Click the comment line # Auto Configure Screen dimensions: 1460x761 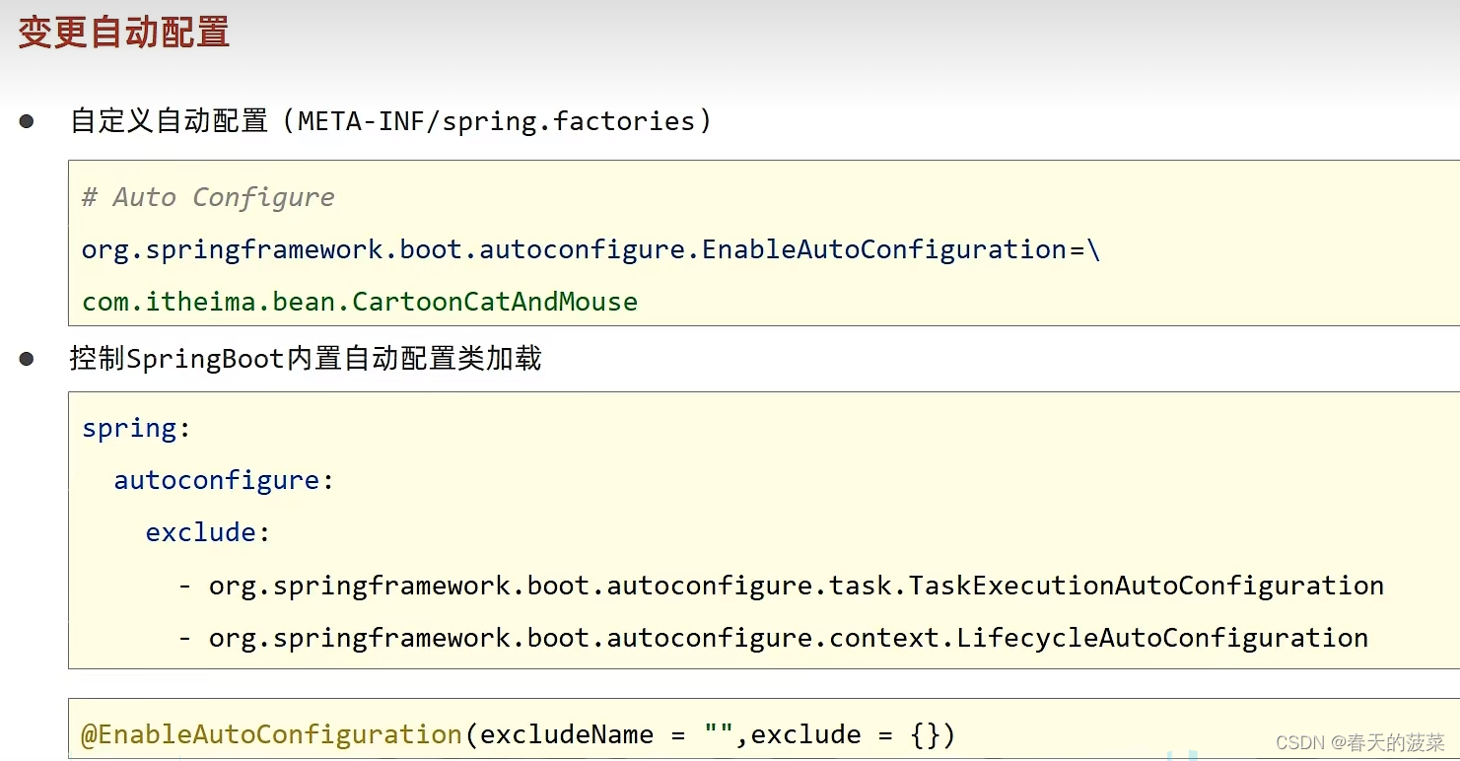(208, 197)
